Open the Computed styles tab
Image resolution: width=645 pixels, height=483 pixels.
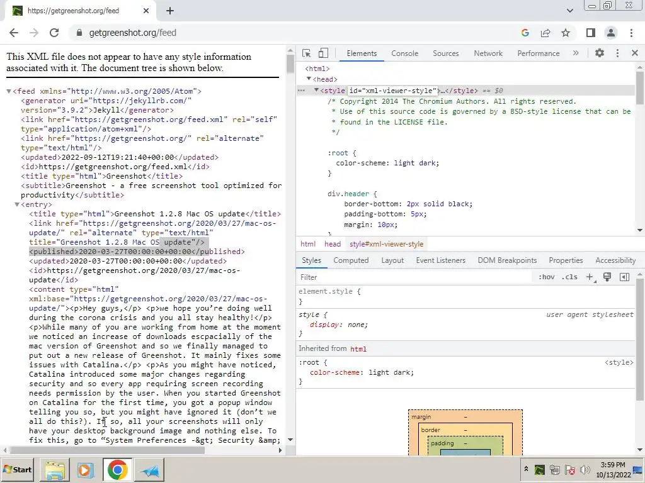351,260
